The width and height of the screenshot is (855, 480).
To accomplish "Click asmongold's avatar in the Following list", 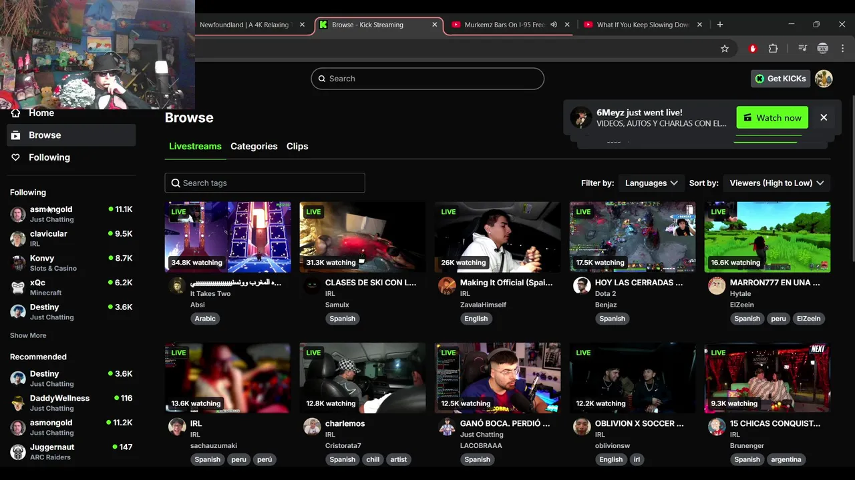I will point(18,214).
